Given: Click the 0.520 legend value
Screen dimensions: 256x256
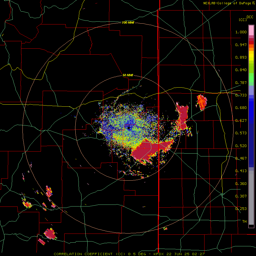Looking at the screenshot, I should pyautogui.click(x=241, y=146).
